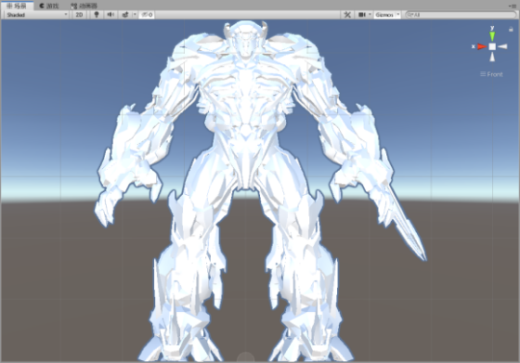520x363 pixels.
Task: Toggle scene audio speaker icon
Action: (110, 15)
